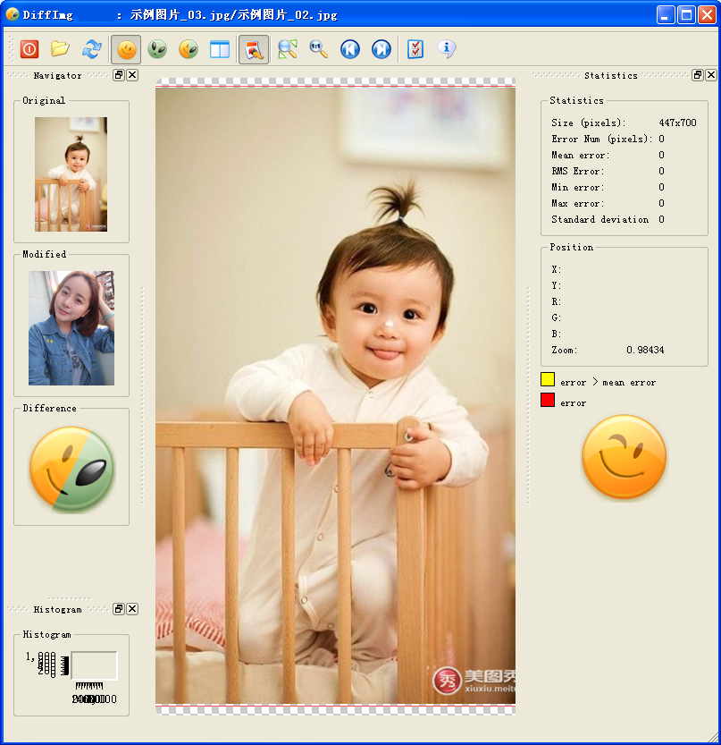Select the fit-to-window zoom tool
Screen dimensions: 721x745
(285, 49)
